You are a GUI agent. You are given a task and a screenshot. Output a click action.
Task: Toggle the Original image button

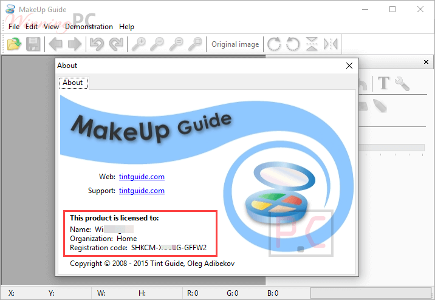click(x=235, y=44)
